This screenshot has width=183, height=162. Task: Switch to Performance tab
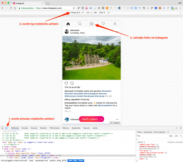pos(55,128)
